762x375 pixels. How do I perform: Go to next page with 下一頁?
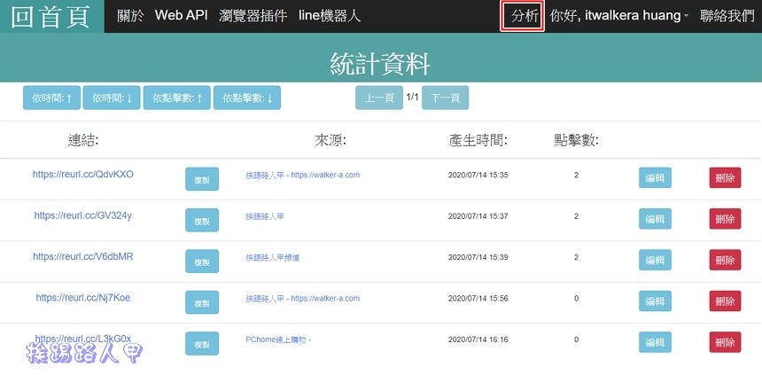click(445, 98)
